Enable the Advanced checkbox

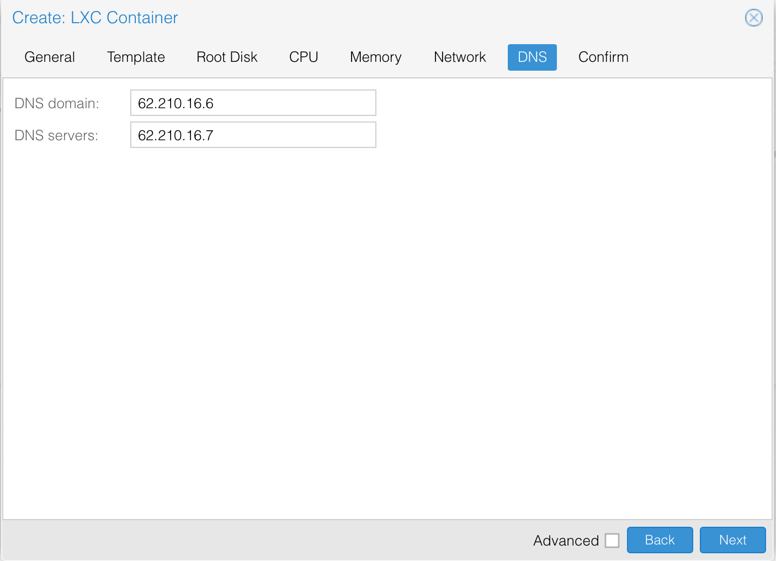coord(612,541)
